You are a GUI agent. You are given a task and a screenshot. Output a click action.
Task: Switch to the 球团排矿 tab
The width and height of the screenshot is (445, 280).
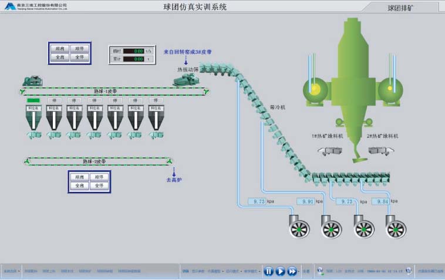coord(402,8)
